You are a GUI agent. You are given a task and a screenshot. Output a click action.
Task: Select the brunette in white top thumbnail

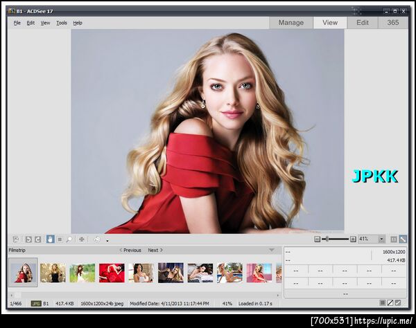coord(141,273)
